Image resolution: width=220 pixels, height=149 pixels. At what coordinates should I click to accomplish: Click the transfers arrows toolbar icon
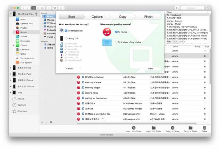coord(177,8)
